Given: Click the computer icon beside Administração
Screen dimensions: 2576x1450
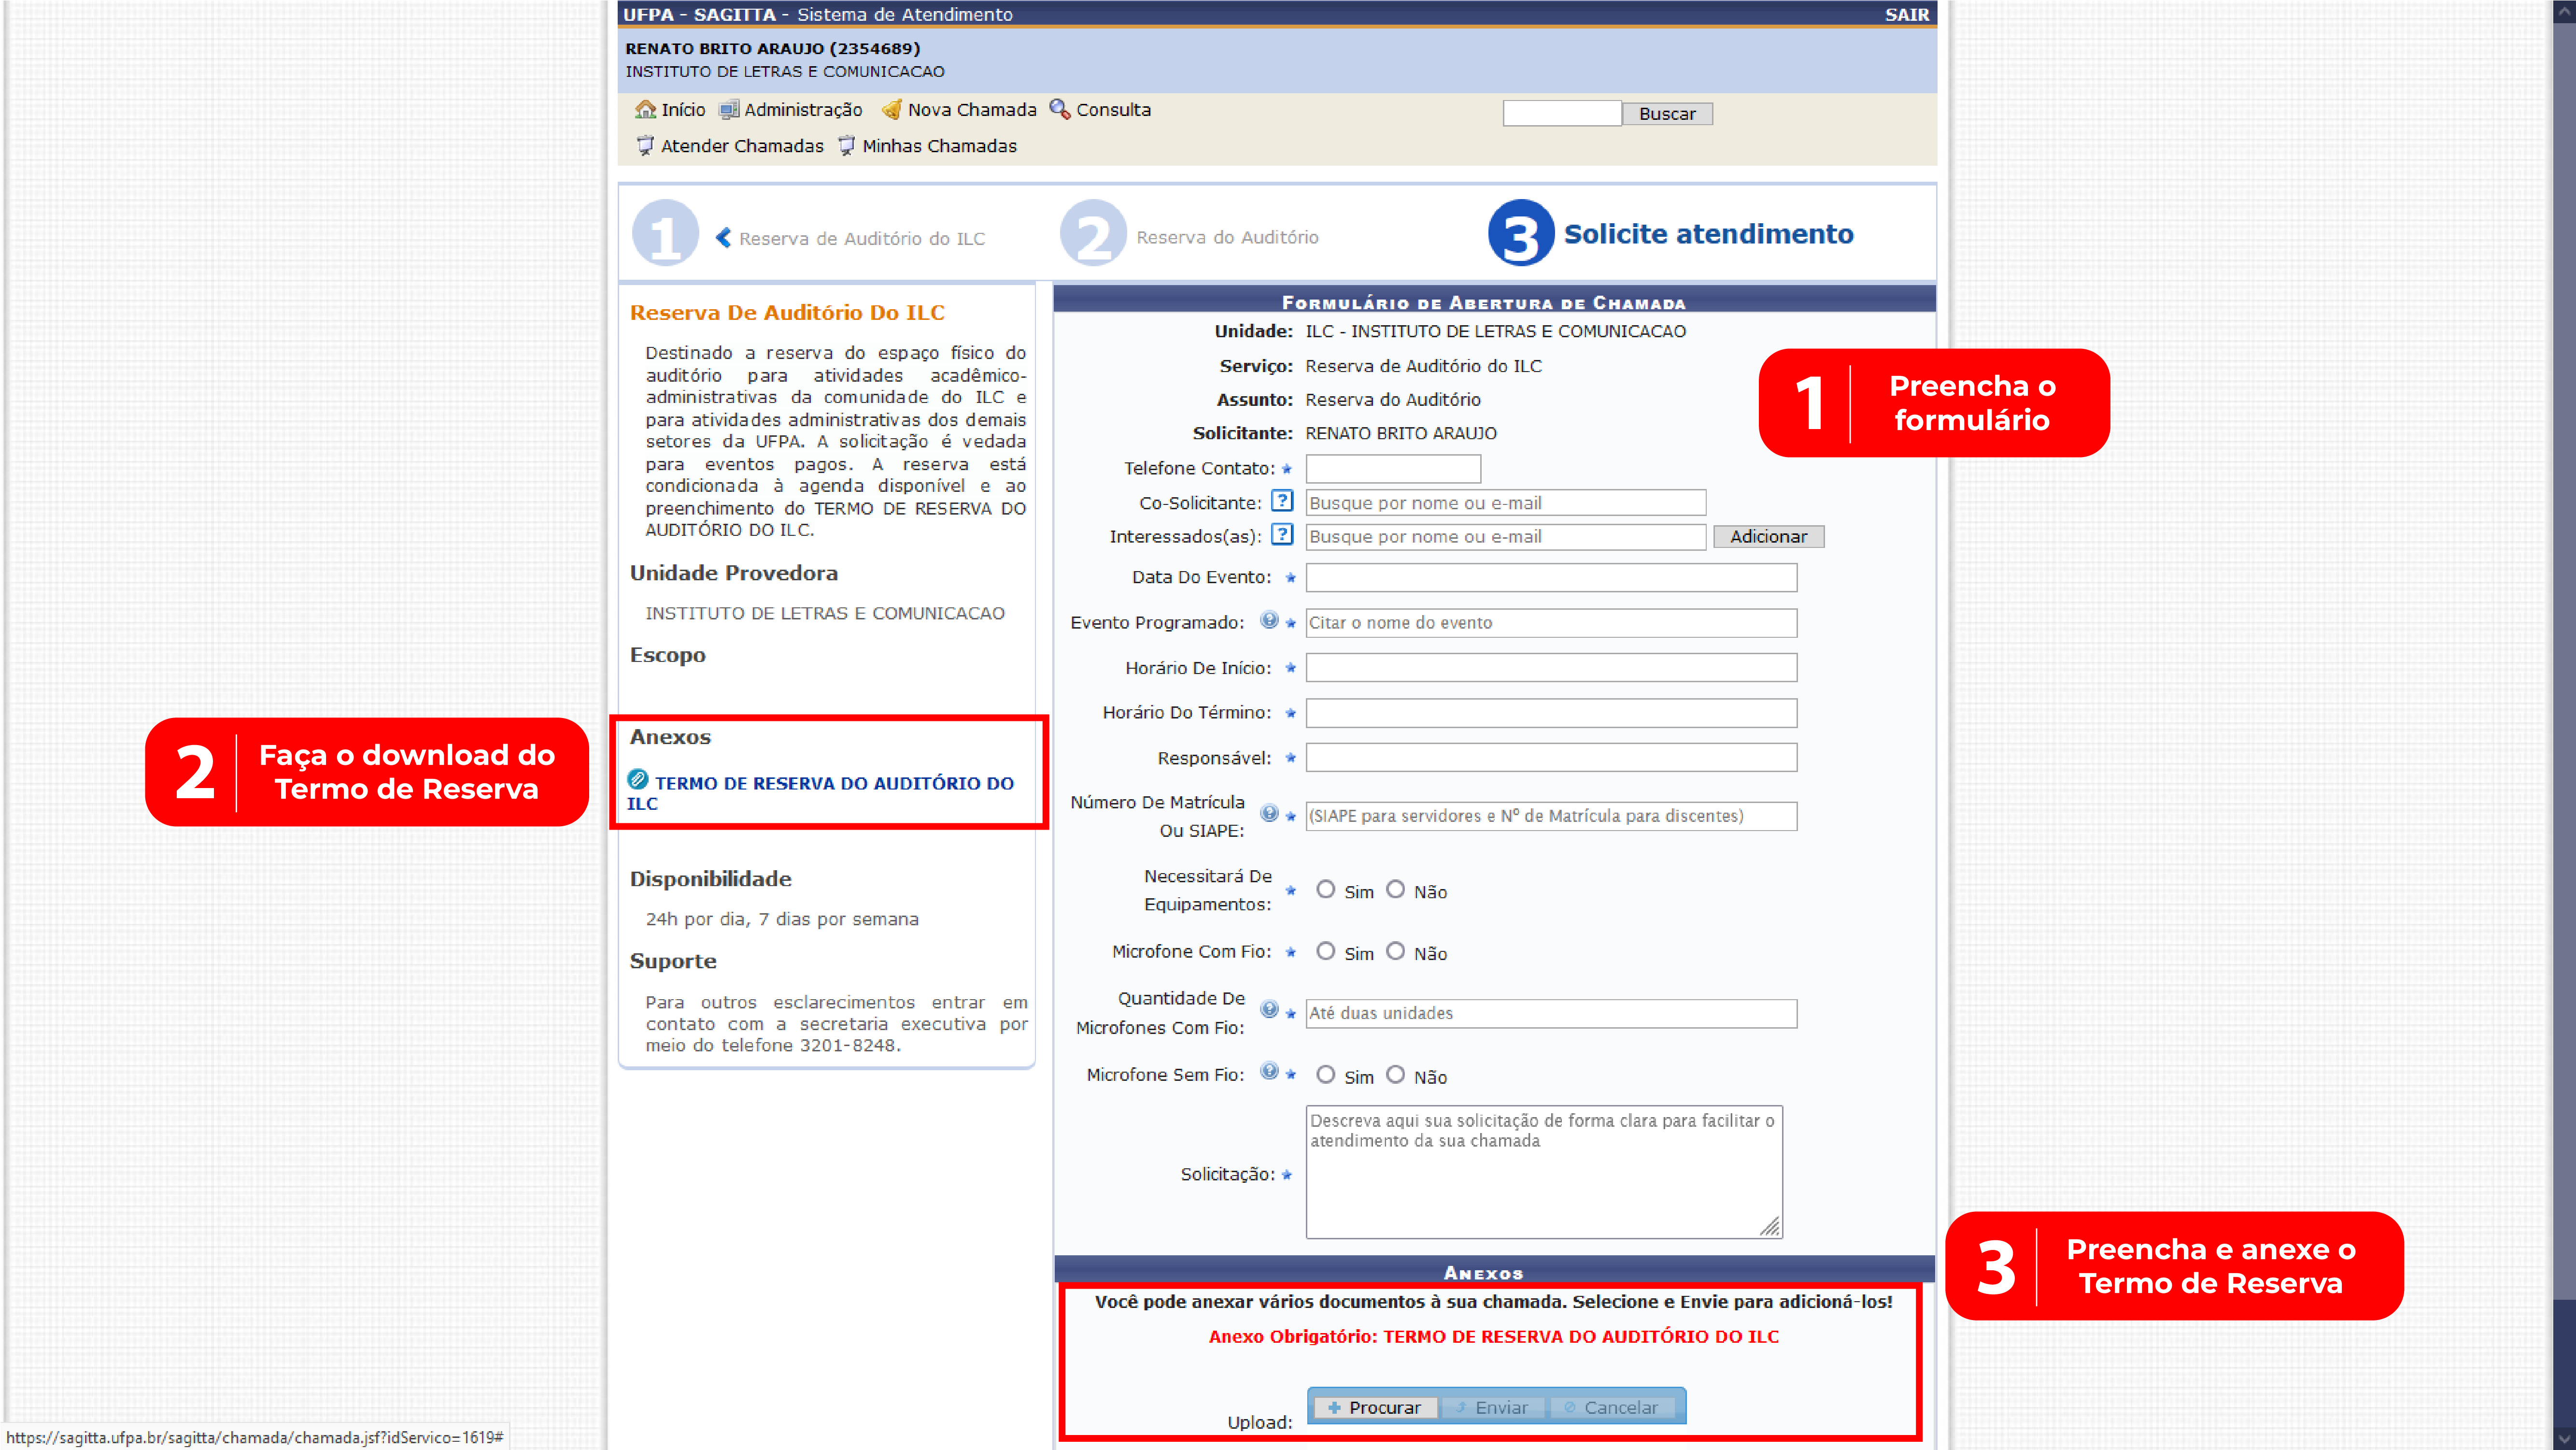Looking at the screenshot, I should (x=729, y=109).
